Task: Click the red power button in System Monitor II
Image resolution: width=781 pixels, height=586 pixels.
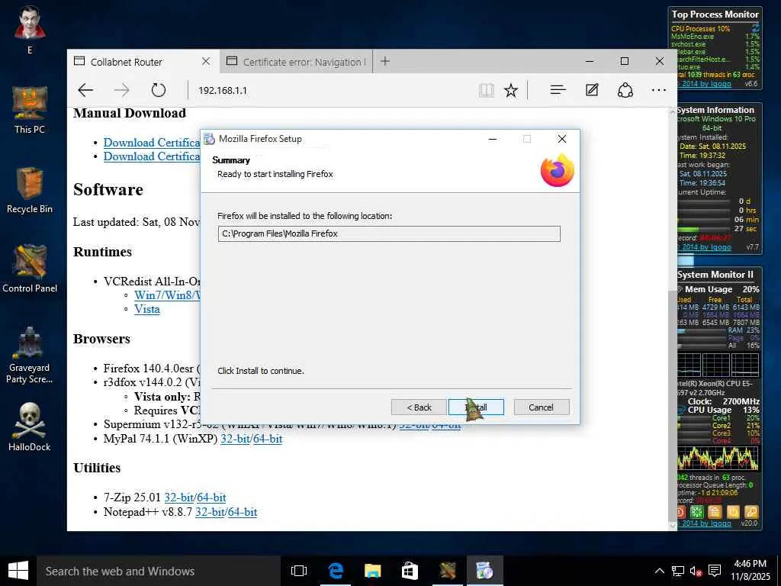Action: [x=681, y=512]
